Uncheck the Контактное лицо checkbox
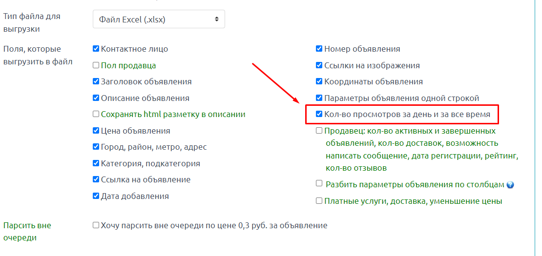The width and height of the screenshot is (542, 256). [x=96, y=49]
